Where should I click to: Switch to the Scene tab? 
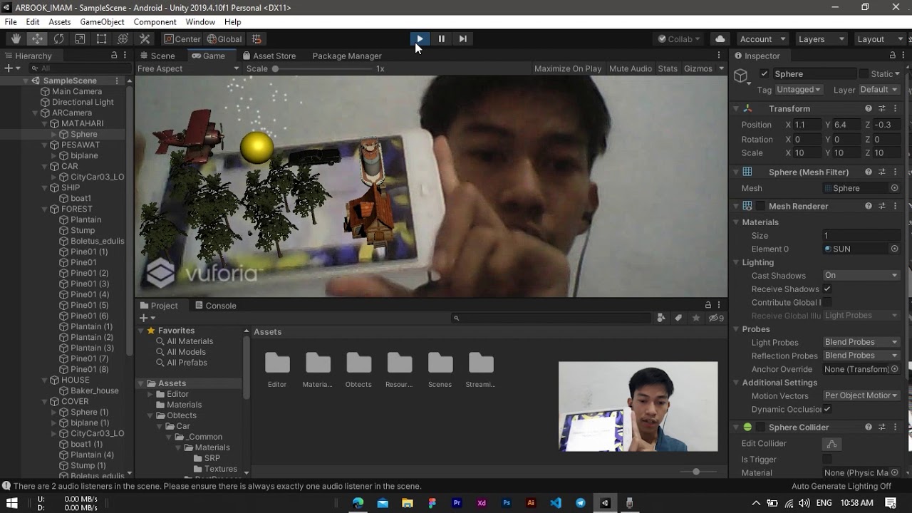tap(157, 56)
